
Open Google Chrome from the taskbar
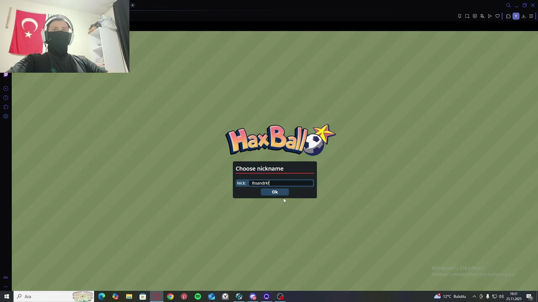tap(170, 297)
